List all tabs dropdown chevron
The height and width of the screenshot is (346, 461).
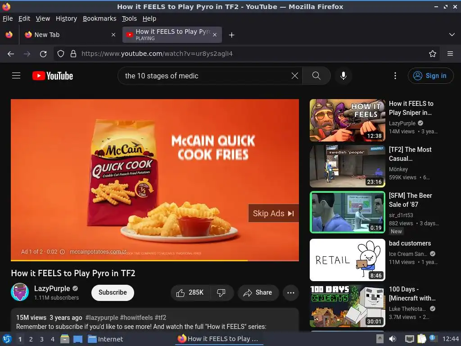point(452,35)
